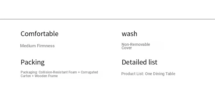Click the Collision-Resistant phrase
The image size is (215, 107).
[x=53, y=72]
